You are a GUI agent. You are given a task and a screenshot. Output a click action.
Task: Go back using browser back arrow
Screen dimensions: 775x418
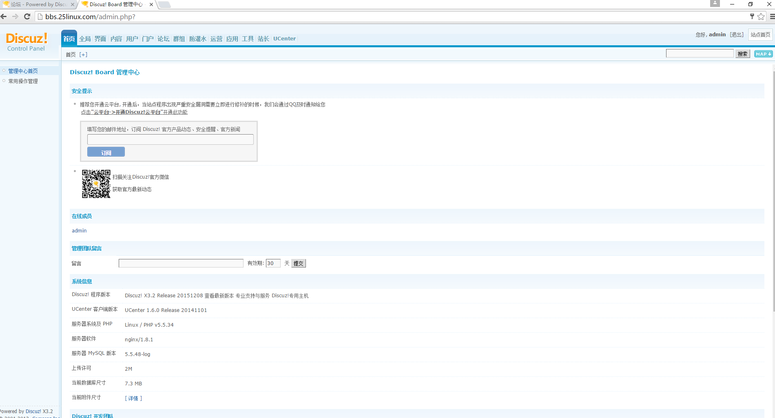point(4,17)
